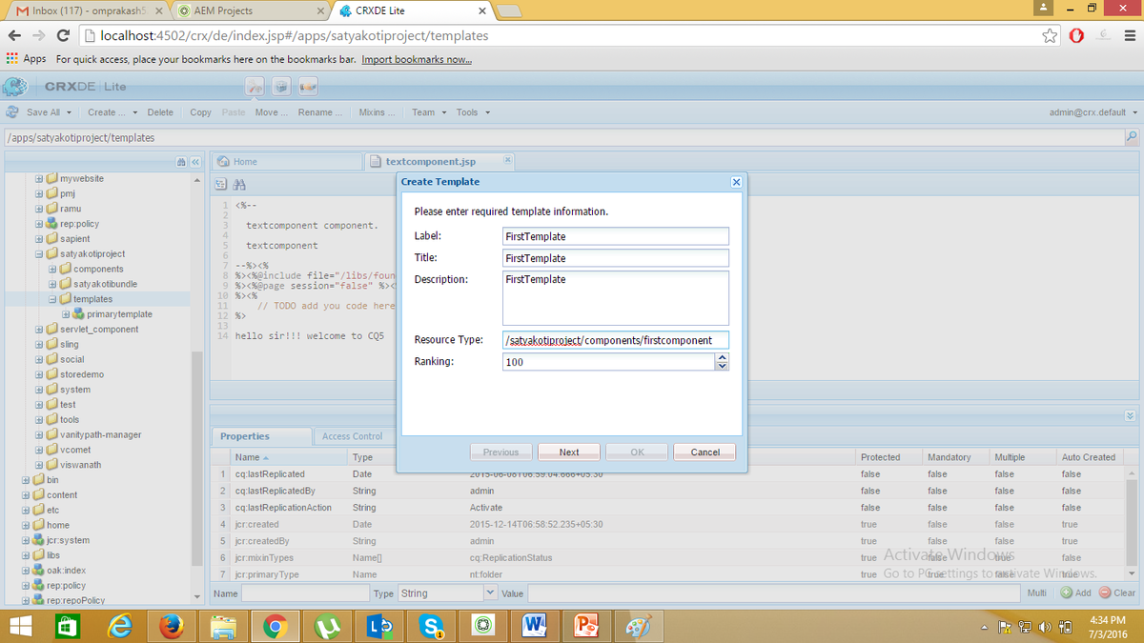Open Windows Store from the taskbar

69,626
